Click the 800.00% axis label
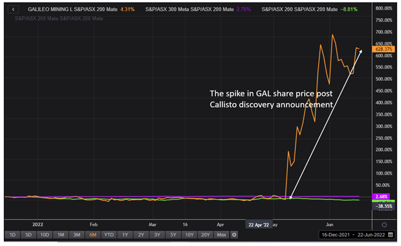Viewport: 401px width, 246px height. [384, 8]
